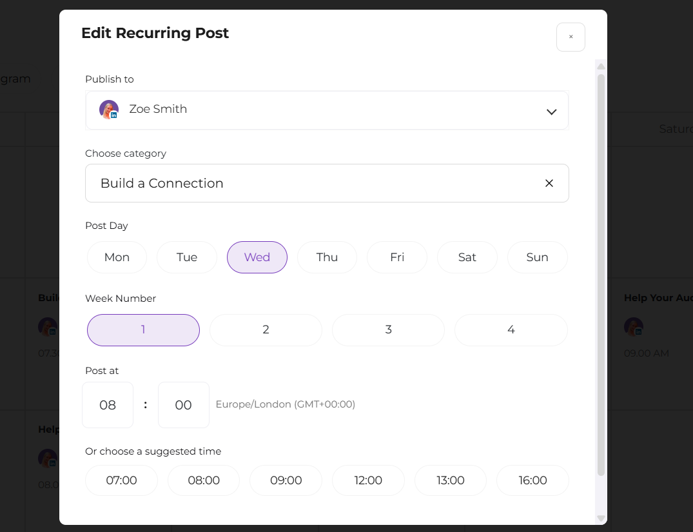
Task: Select Tue as post day
Action: [x=187, y=257]
